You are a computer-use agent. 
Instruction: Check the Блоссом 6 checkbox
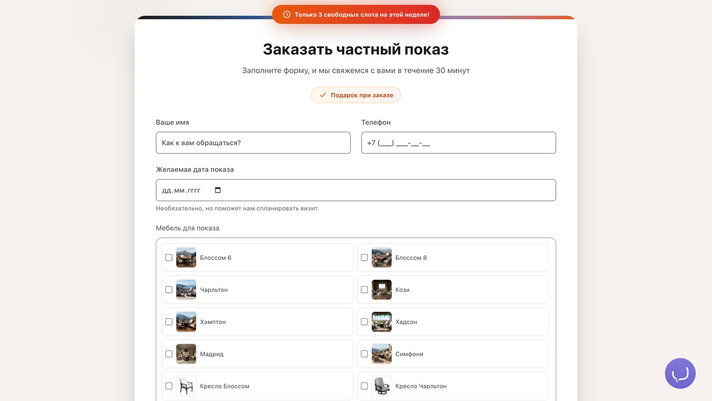(169, 258)
